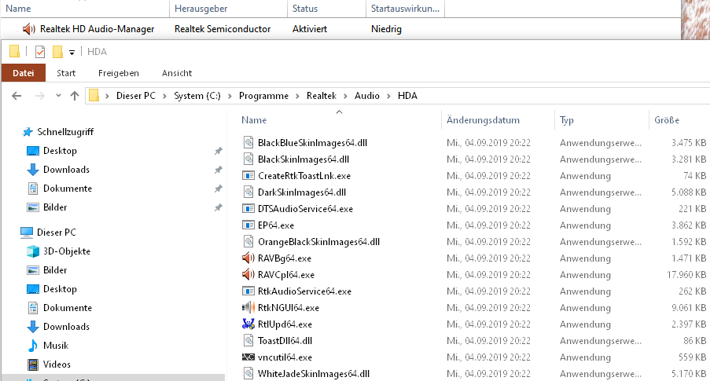Select file OrangeBlackSkinImages64.dll

318,242
